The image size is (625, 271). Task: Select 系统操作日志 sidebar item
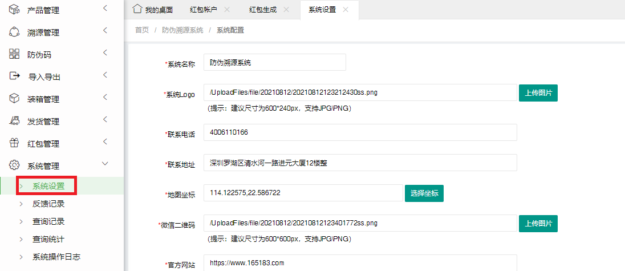coord(56,257)
